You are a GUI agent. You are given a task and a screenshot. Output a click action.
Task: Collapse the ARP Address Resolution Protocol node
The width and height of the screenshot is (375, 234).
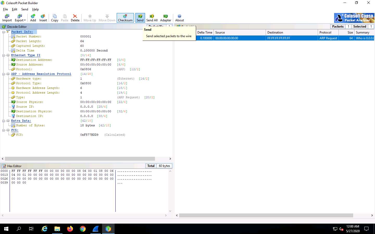click(4, 74)
